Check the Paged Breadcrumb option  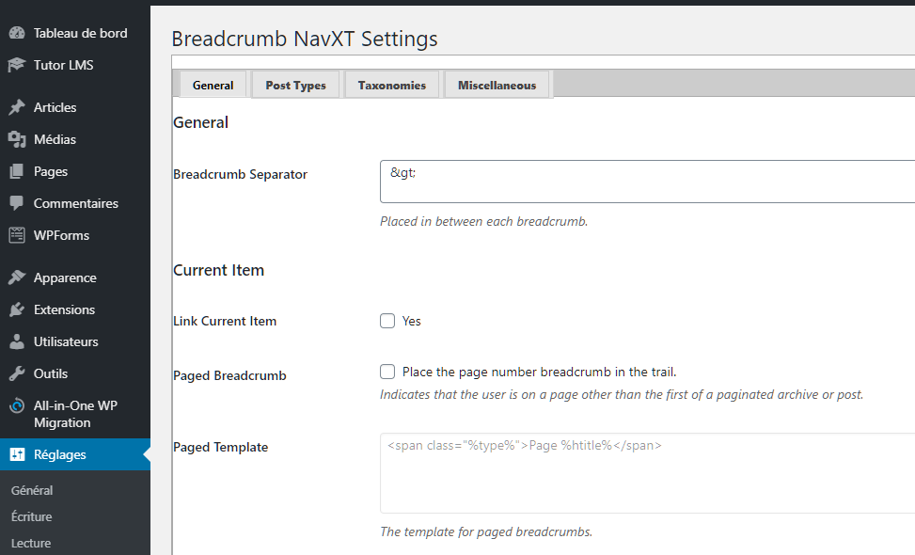coord(387,372)
